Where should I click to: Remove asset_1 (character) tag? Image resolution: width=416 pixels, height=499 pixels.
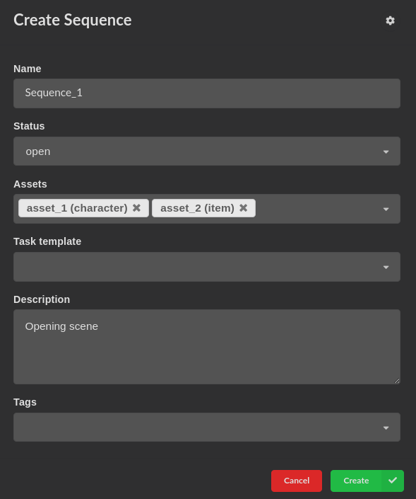pyautogui.click(x=136, y=208)
